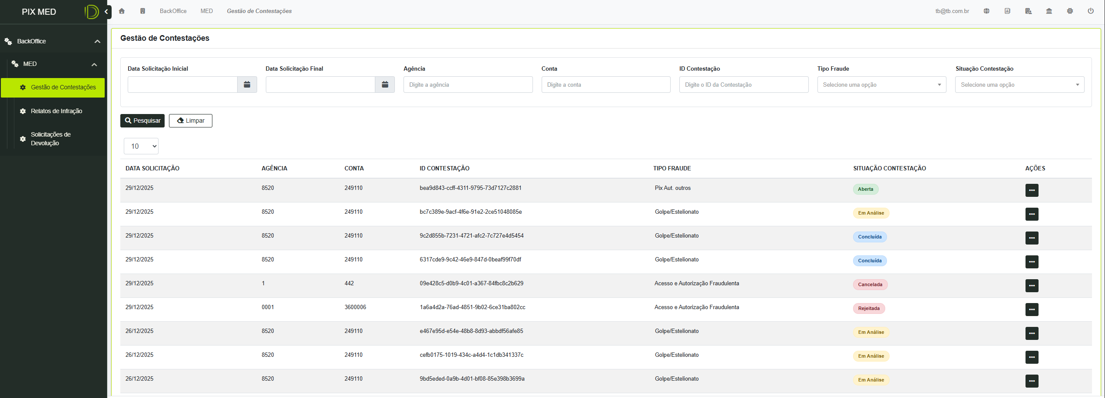Image resolution: width=1105 pixels, height=398 pixels.
Task: Click the power logout icon
Action: click(x=1091, y=11)
